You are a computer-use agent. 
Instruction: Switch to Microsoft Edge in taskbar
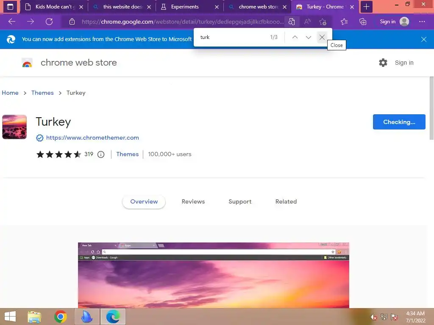113,317
